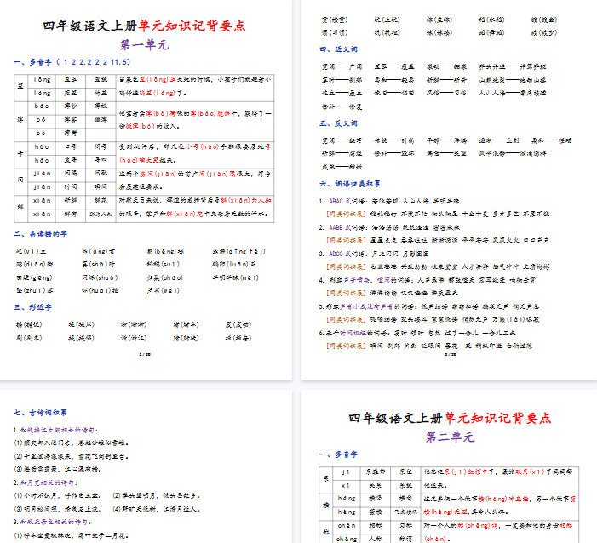Image resolution: width=597 pixels, height=543 pixels.
Task: Click the verse '海面雷霆聚,江心瀑布横'
Action: point(58,469)
